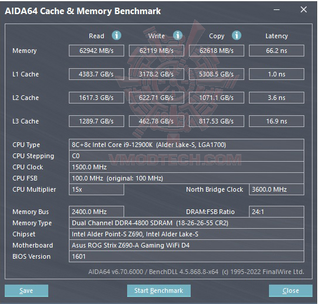Click DRAM:FSB Ratio value 24:1
Image resolution: width=319 pixels, height=304 pixels.
(277, 212)
